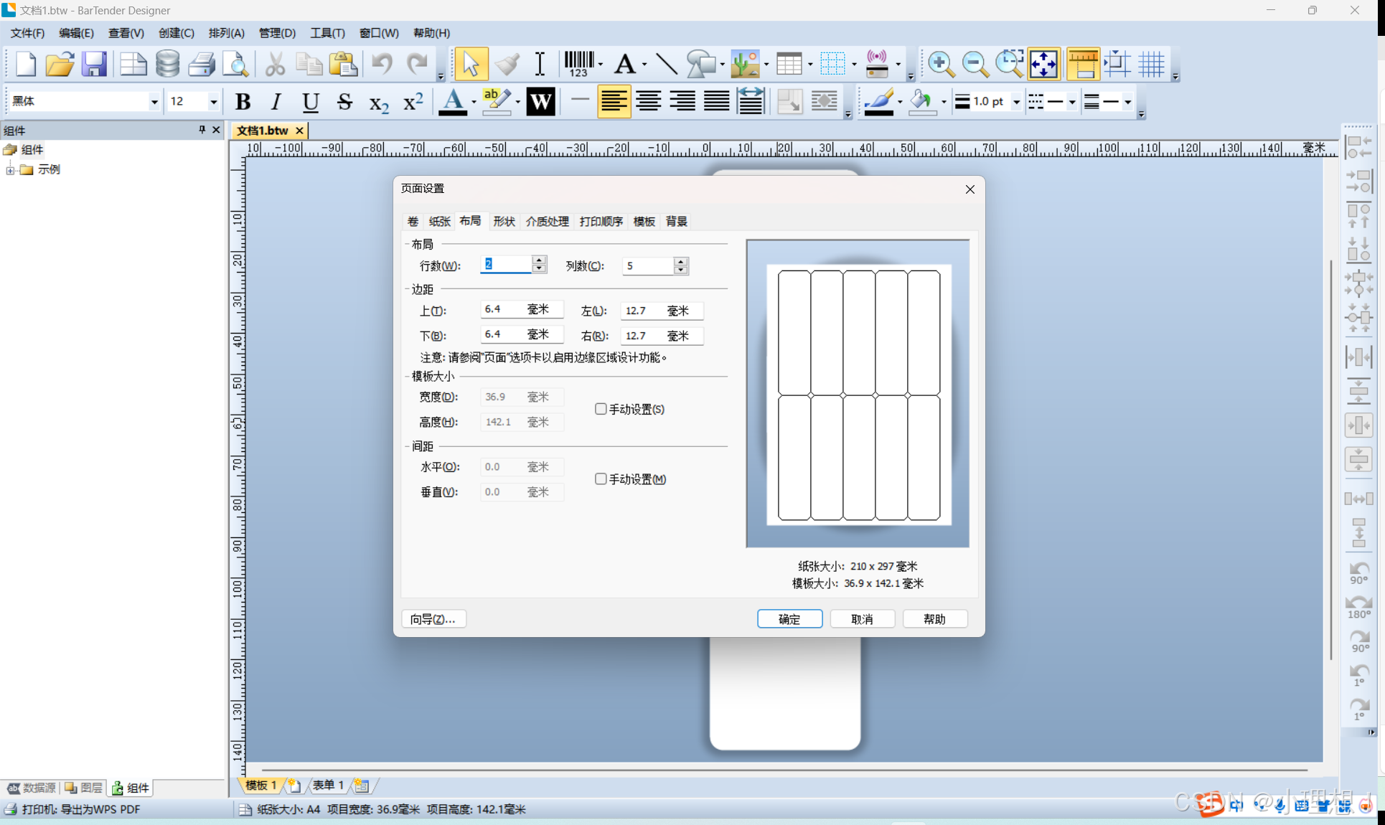Open the font name dropdown 黑体
This screenshot has width=1385, height=825.
point(154,102)
